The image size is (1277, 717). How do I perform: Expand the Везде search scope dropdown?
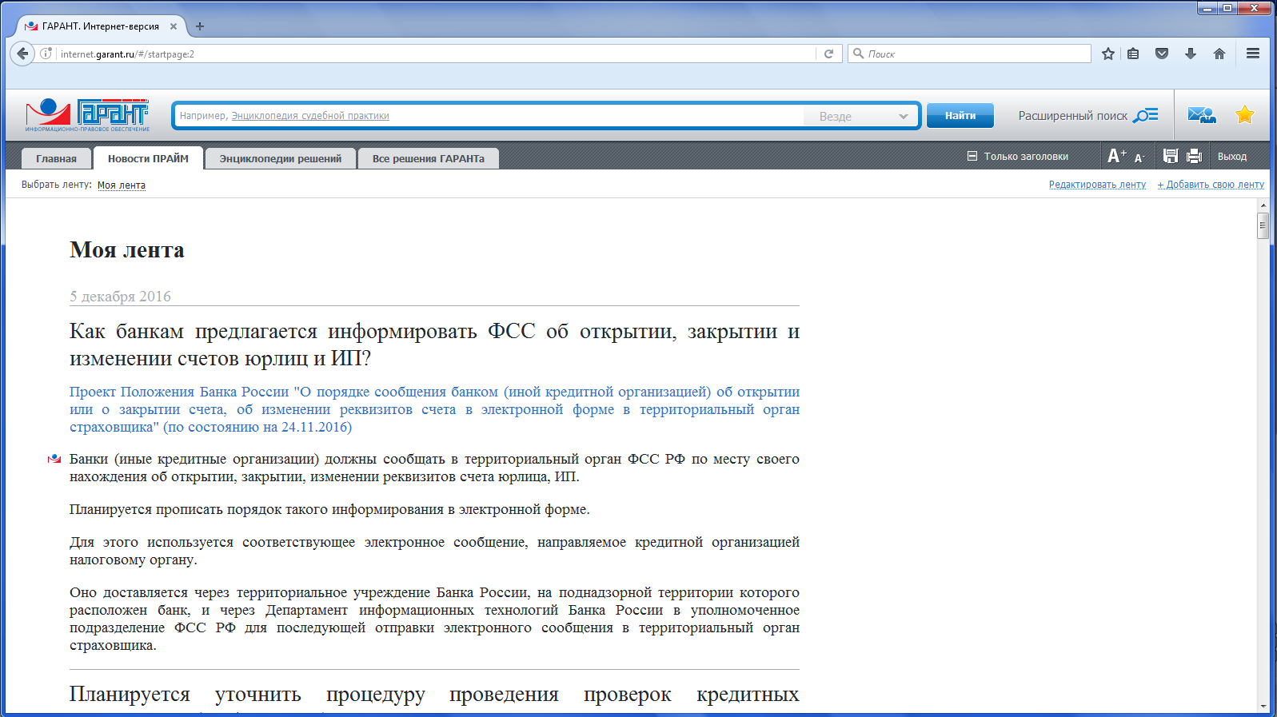pyautogui.click(x=862, y=117)
